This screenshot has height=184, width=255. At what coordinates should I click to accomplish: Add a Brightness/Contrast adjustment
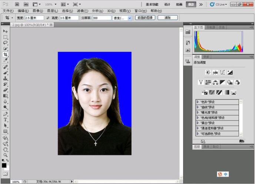[x=208, y=72]
